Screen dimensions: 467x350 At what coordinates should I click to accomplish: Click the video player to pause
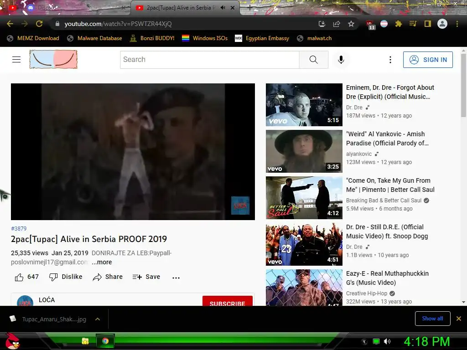133,151
